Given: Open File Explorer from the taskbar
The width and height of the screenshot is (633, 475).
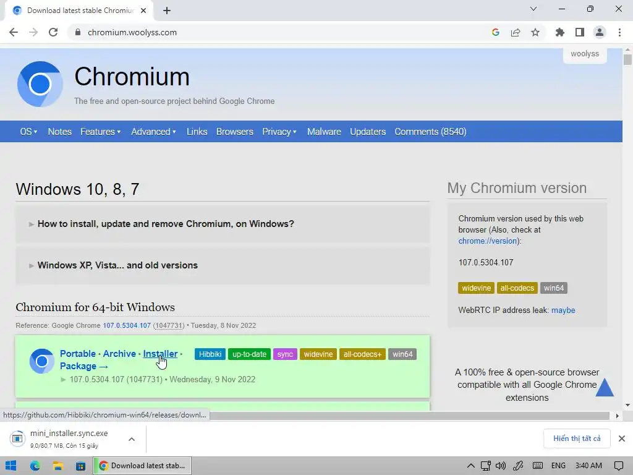Looking at the screenshot, I should click(57, 466).
